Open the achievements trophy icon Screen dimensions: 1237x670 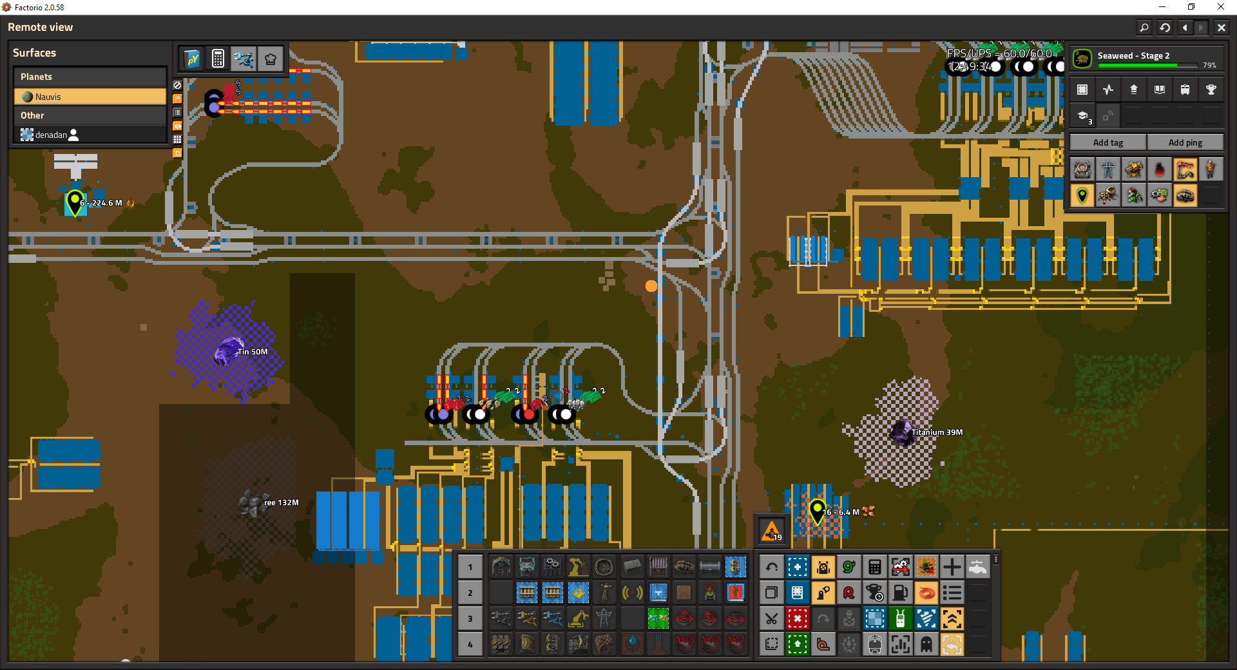[1211, 90]
